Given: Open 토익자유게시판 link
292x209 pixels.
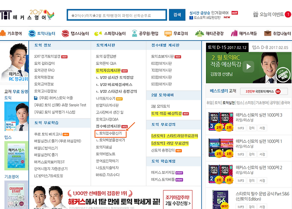Looking at the screenshot, I should tap(108, 70).
